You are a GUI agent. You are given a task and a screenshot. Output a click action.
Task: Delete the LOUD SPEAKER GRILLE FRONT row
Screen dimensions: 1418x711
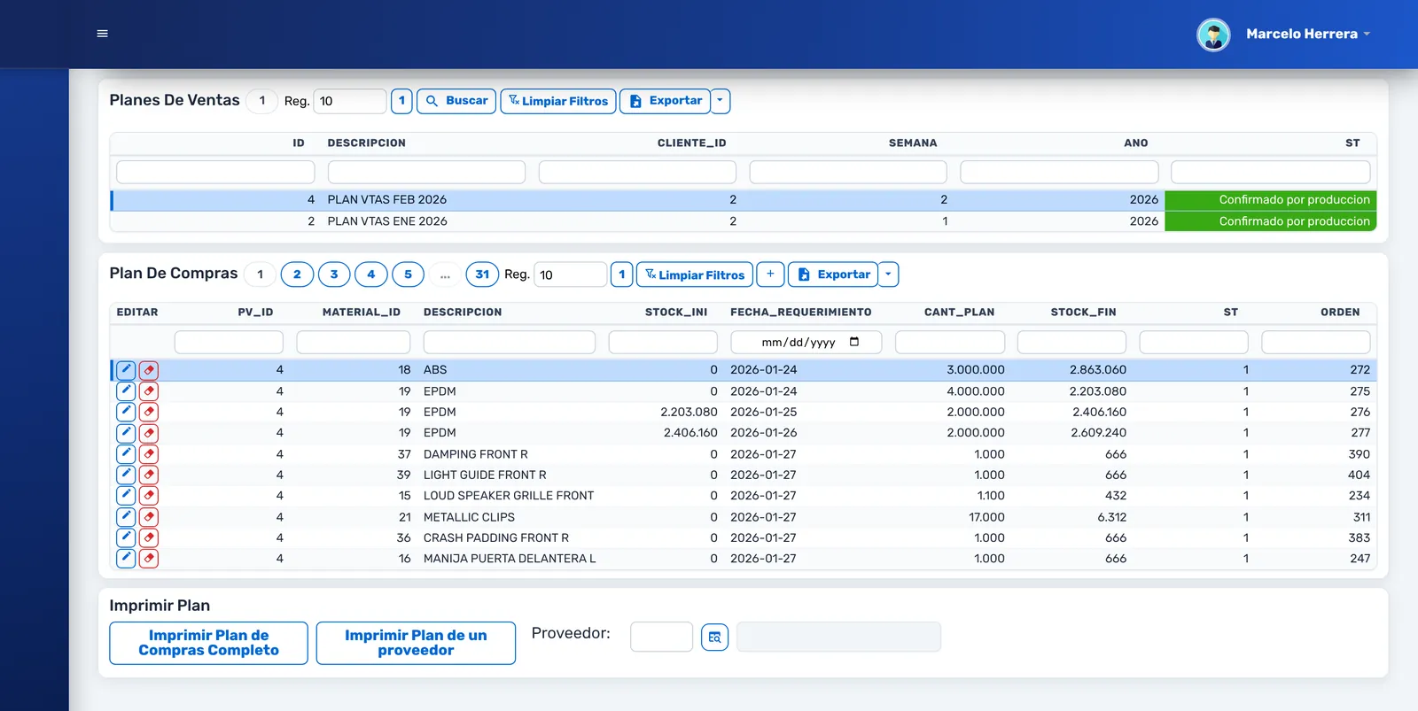pyautogui.click(x=149, y=496)
